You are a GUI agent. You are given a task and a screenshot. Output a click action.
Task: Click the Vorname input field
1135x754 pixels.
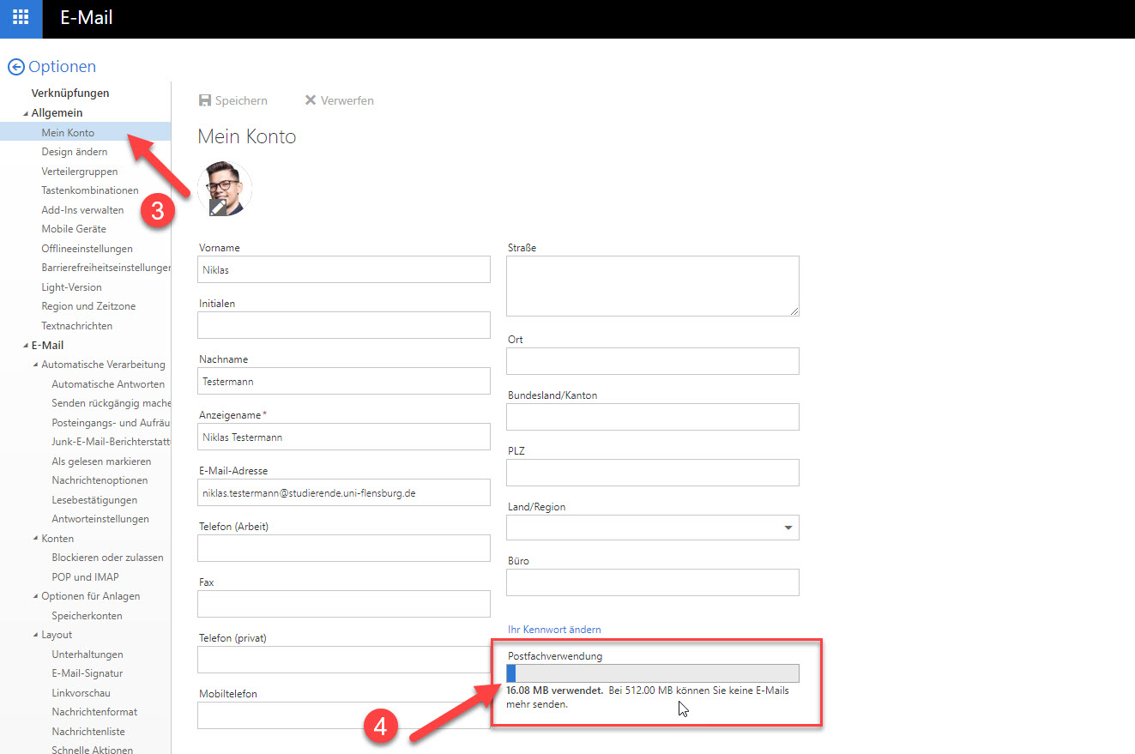coord(344,269)
